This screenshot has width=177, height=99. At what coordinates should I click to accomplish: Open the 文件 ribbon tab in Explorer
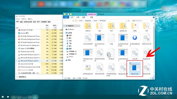tap(66, 17)
